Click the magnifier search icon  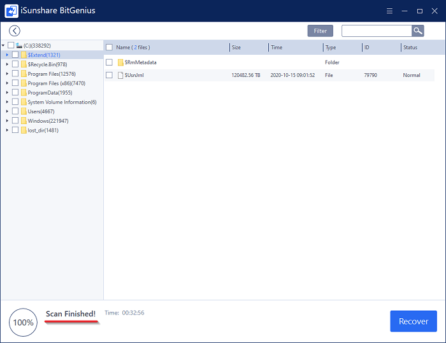click(417, 31)
